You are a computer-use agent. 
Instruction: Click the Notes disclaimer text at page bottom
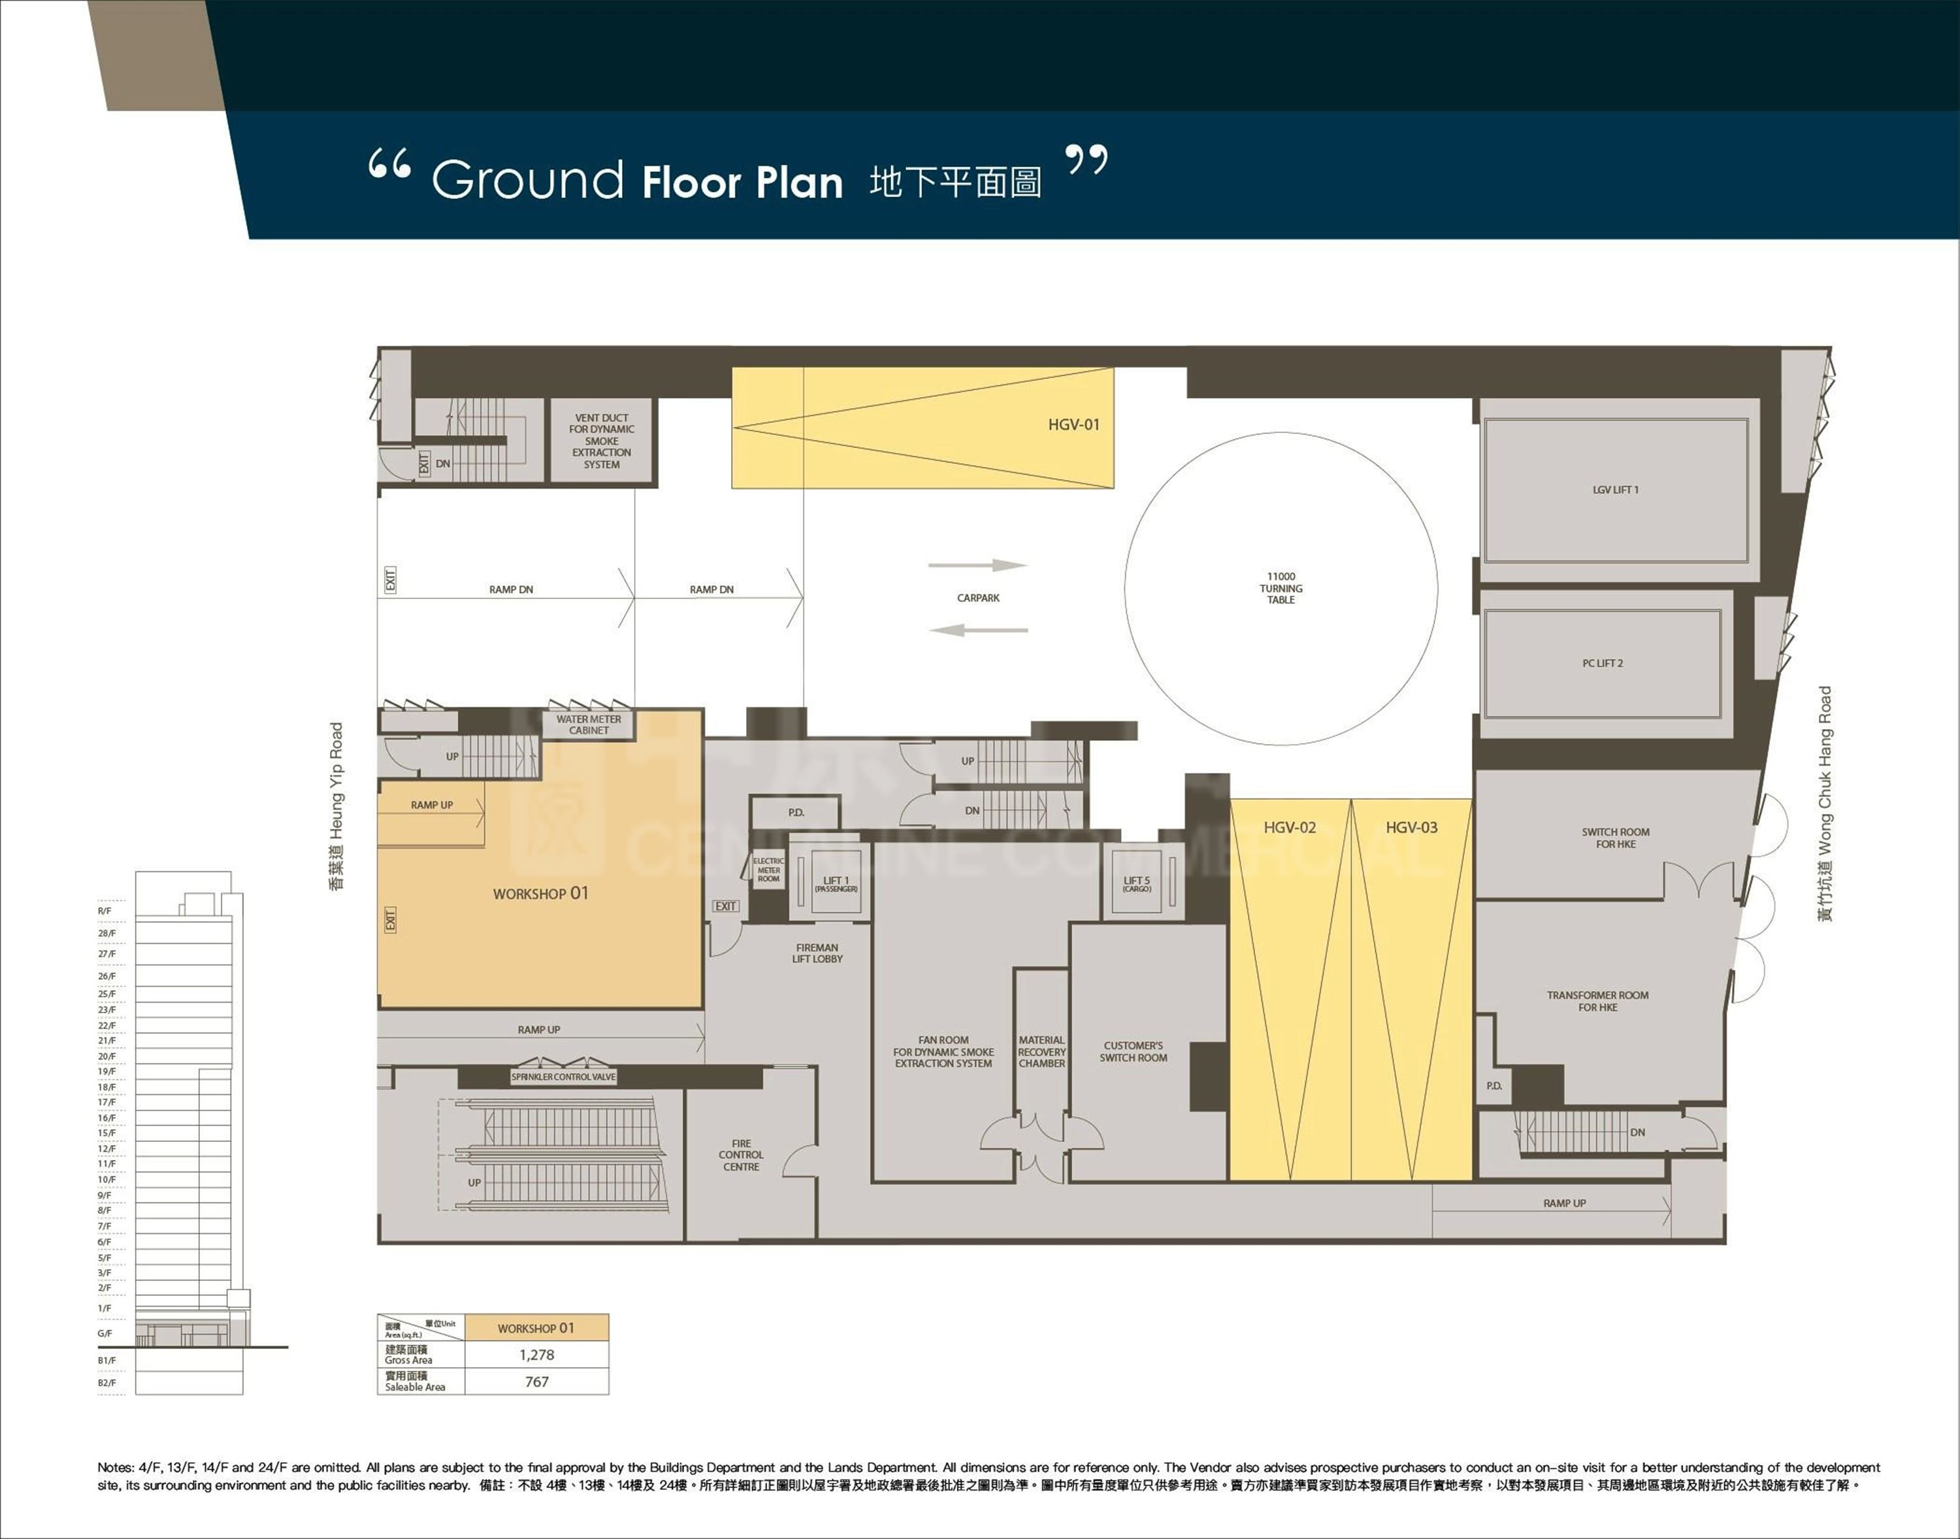click(988, 1476)
